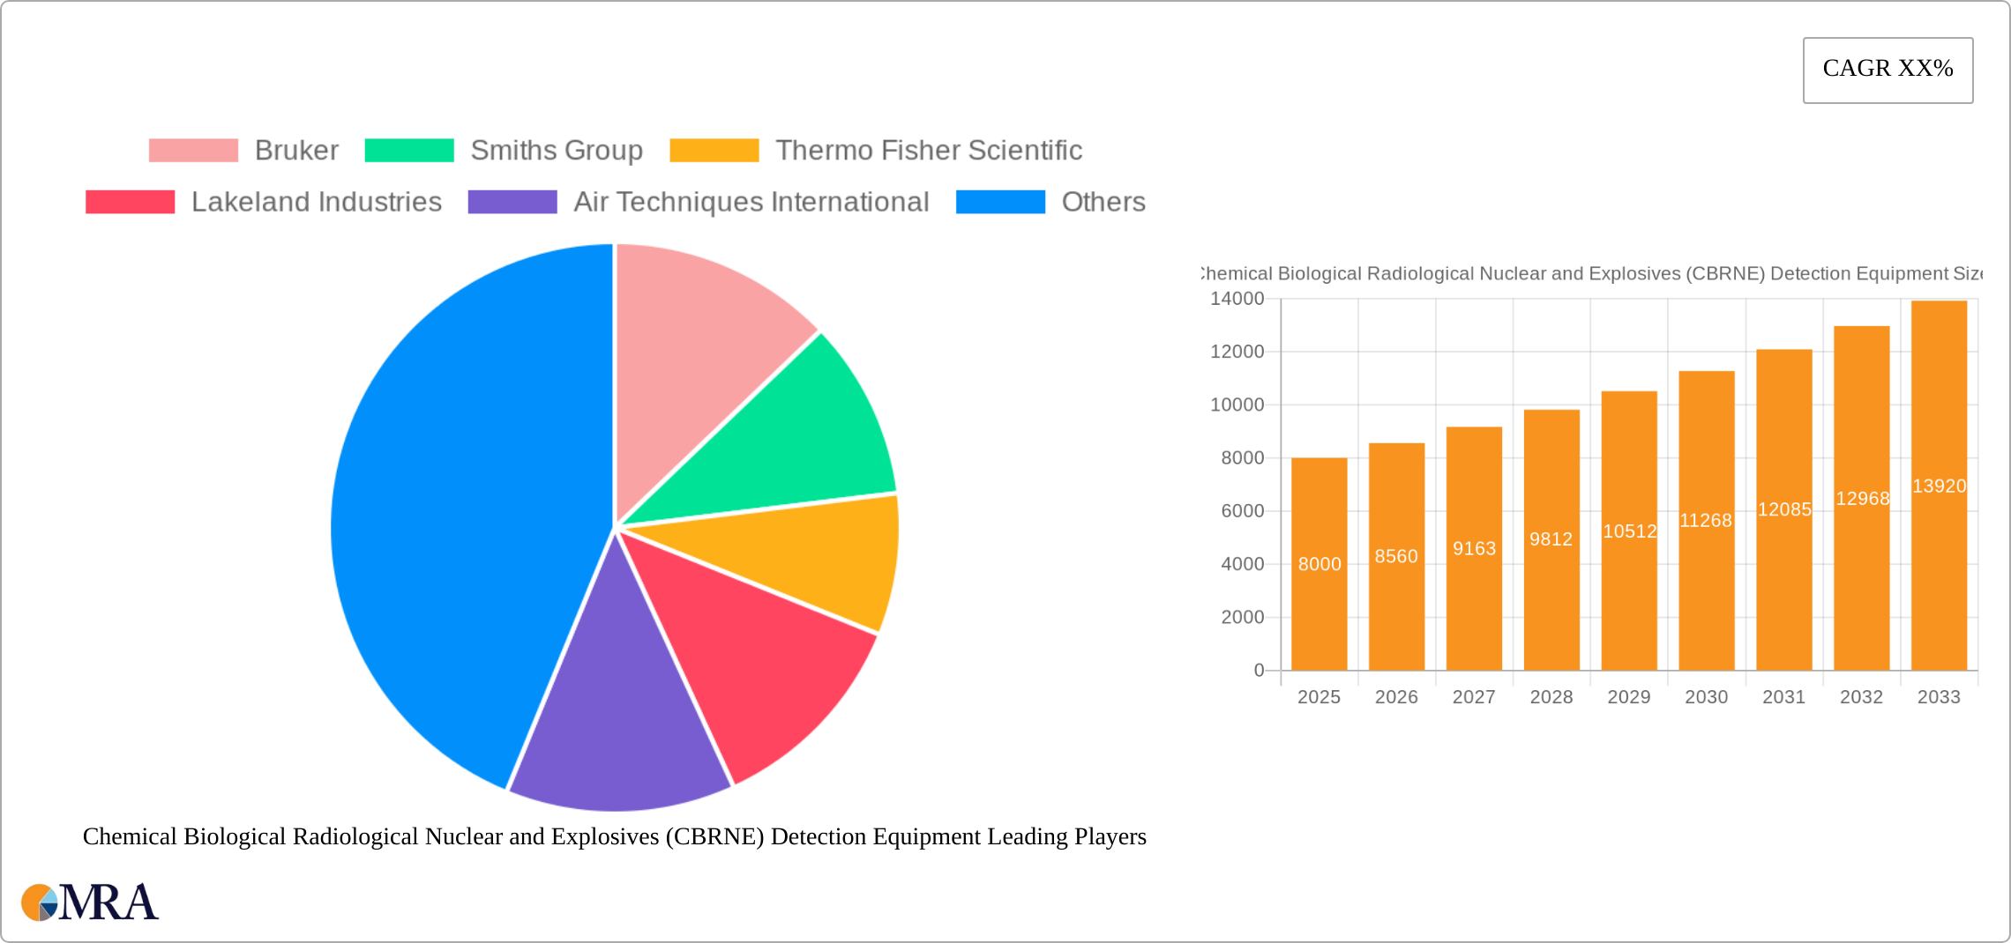The height and width of the screenshot is (943, 2011).
Task: Select the Lakeland Industries red legend swatch
Action: tap(129, 202)
